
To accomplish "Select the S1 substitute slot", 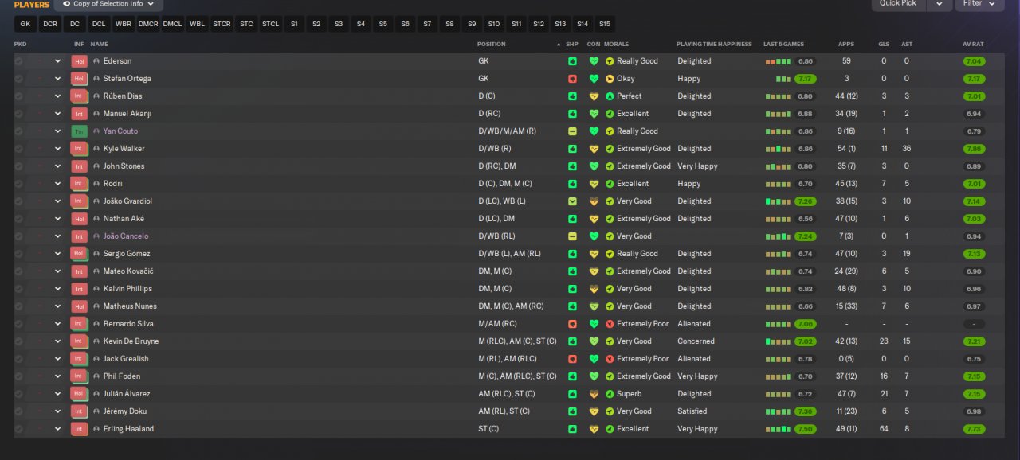I will (x=294, y=25).
